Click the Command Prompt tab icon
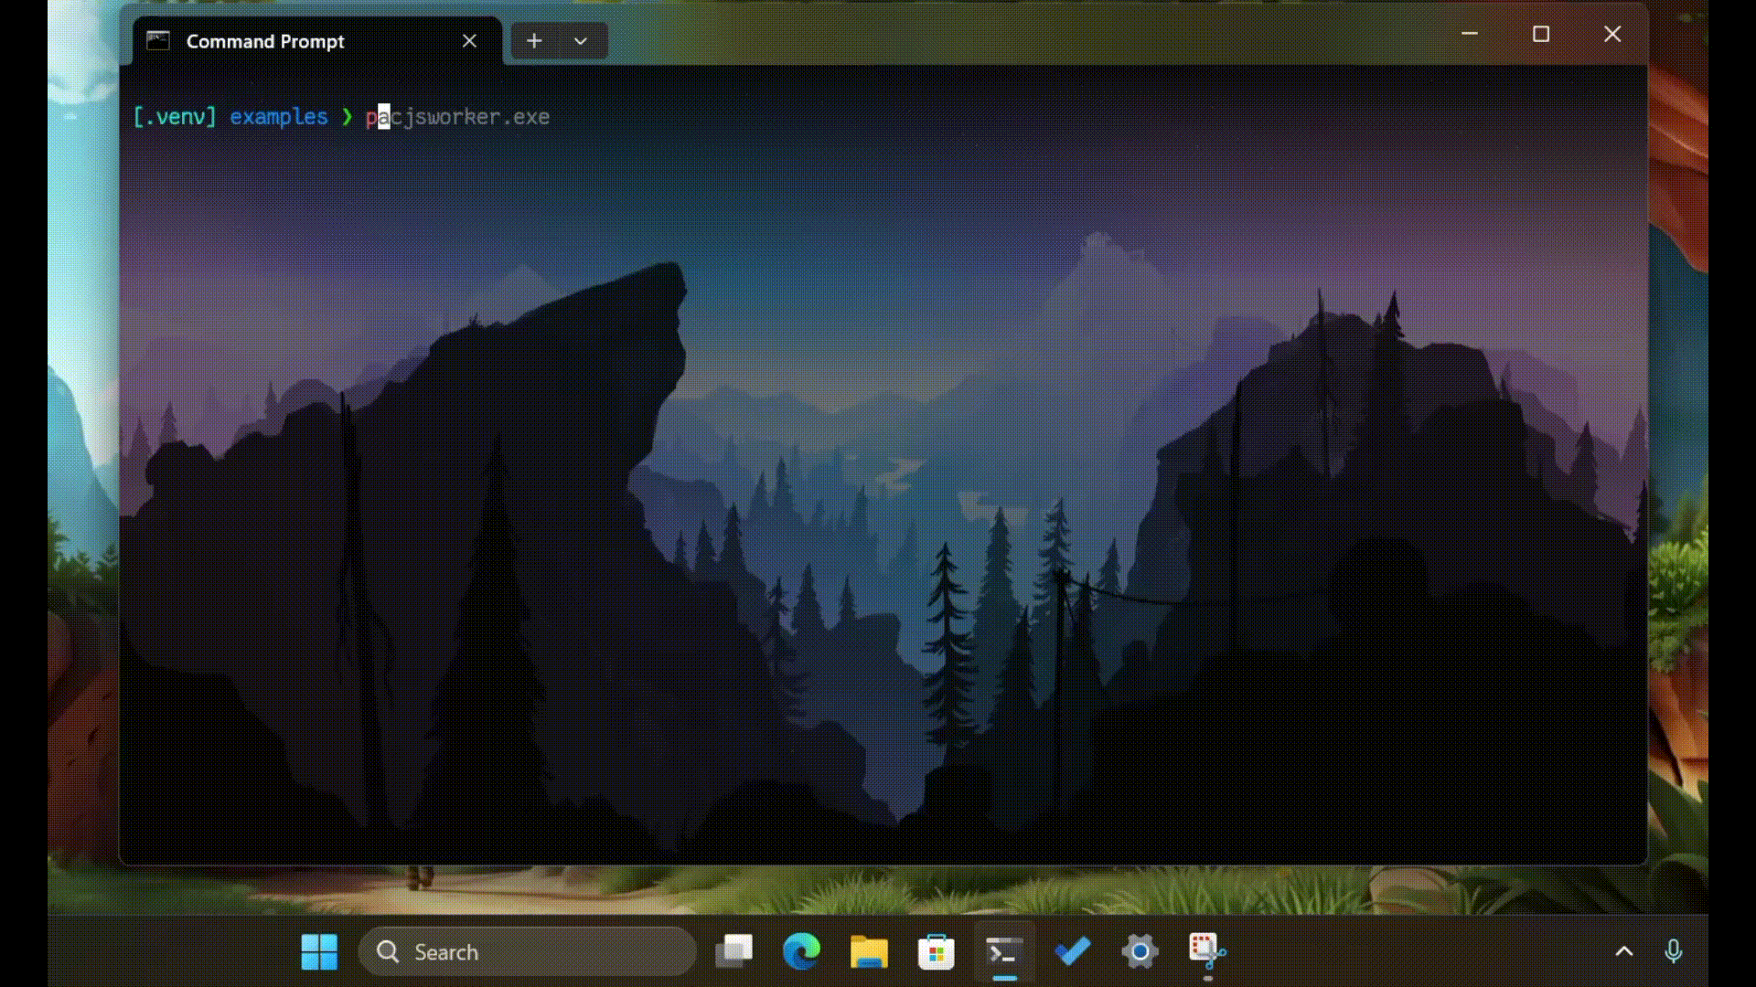Screen dimensions: 1756x987 [158, 41]
